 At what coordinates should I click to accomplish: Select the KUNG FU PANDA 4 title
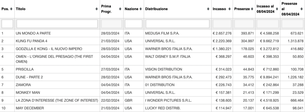pyautogui.click(x=32, y=41)
